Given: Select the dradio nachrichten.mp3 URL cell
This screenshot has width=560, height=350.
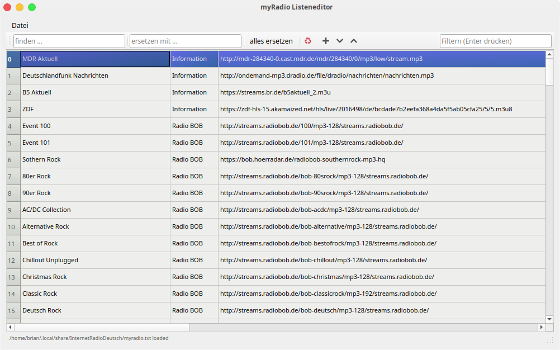Looking at the screenshot, I should pyautogui.click(x=382, y=75).
